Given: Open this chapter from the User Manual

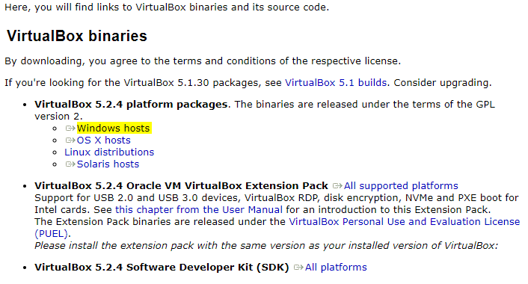Looking at the screenshot, I should point(199,209).
